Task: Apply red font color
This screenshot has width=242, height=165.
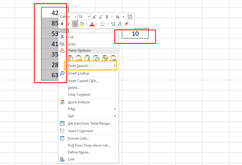Action: click(92, 24)
